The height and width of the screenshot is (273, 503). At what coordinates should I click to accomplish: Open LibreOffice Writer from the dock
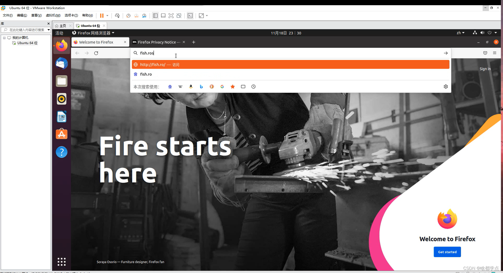click(62, 116)
